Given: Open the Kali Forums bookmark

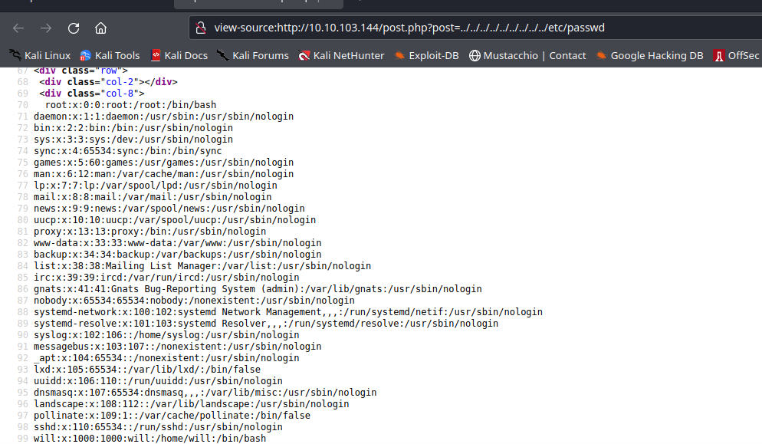Looking at the screenshot, I should coord(253,55).
